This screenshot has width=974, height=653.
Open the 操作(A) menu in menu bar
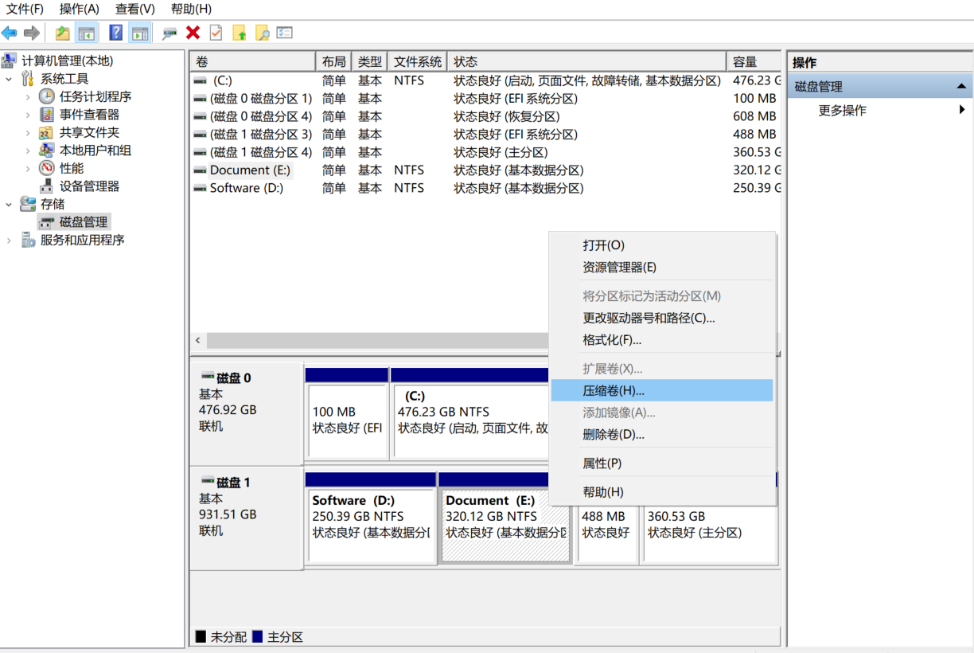pyautogui.click(x=79, y=10)
